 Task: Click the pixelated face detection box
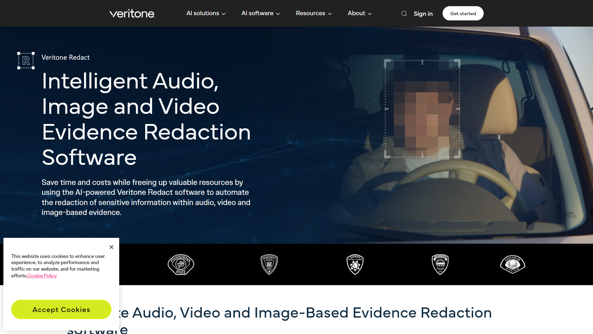422,109
